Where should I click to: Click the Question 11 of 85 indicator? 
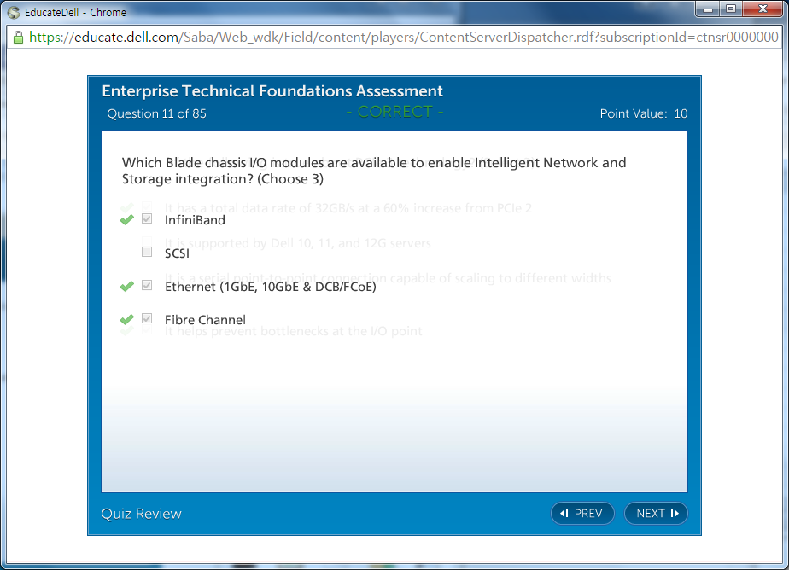156,113
